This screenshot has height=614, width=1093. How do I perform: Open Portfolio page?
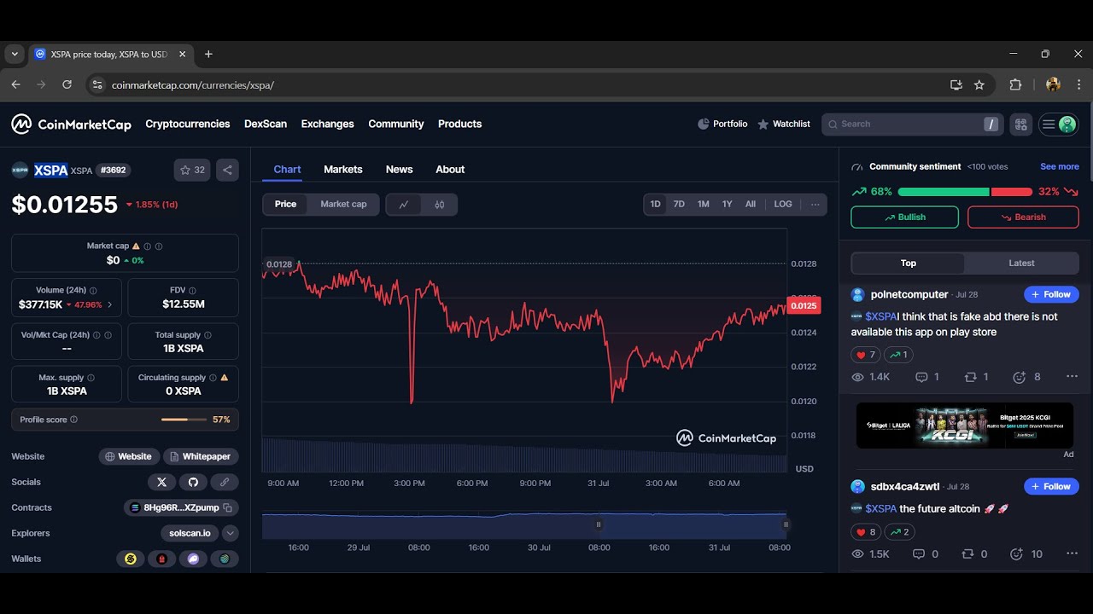(x=722, y=125)
